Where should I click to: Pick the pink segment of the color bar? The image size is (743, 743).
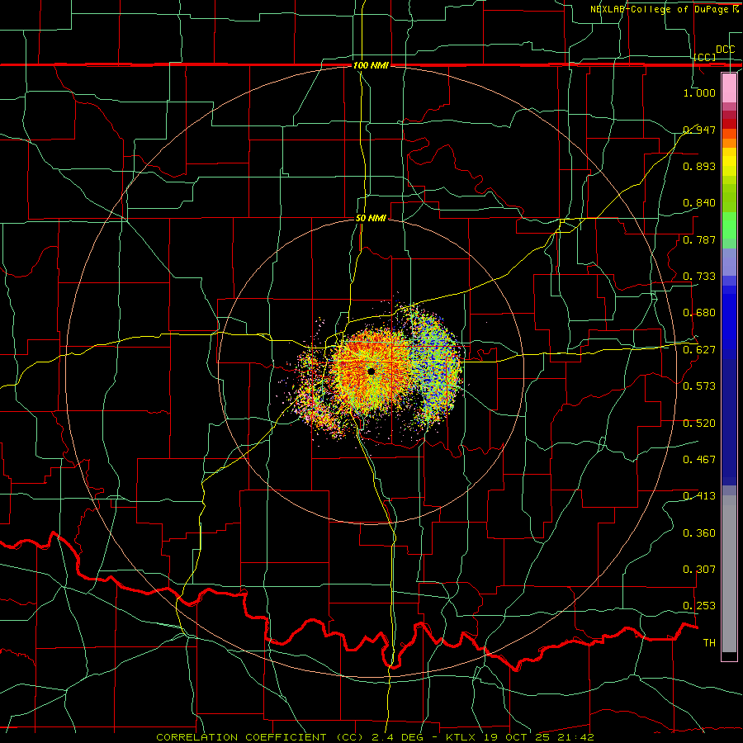coord(729,88)
